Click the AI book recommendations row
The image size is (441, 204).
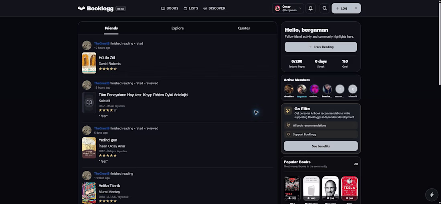pos(321,125)
